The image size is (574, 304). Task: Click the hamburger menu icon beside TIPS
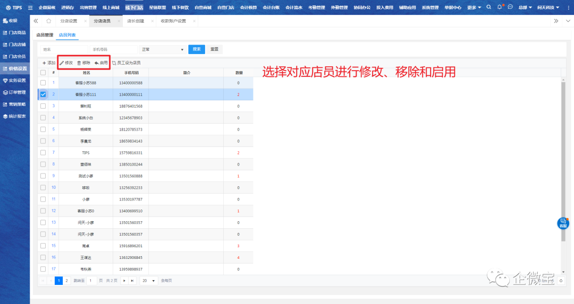click(30, 7)
